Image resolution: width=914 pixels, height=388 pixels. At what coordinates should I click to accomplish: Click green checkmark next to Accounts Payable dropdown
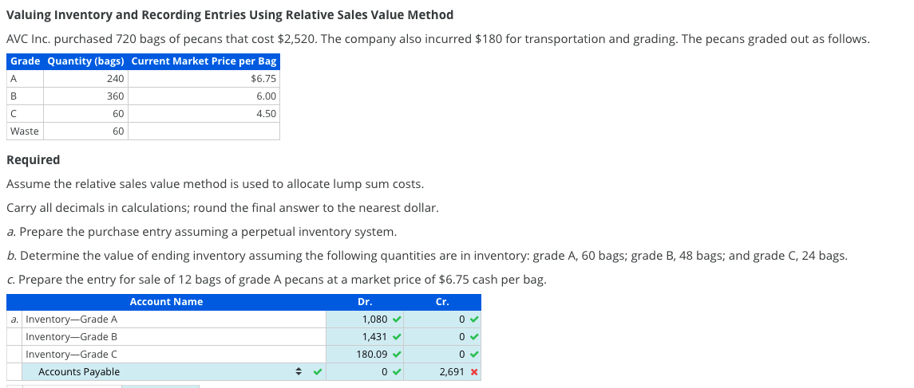click(317, 371)
